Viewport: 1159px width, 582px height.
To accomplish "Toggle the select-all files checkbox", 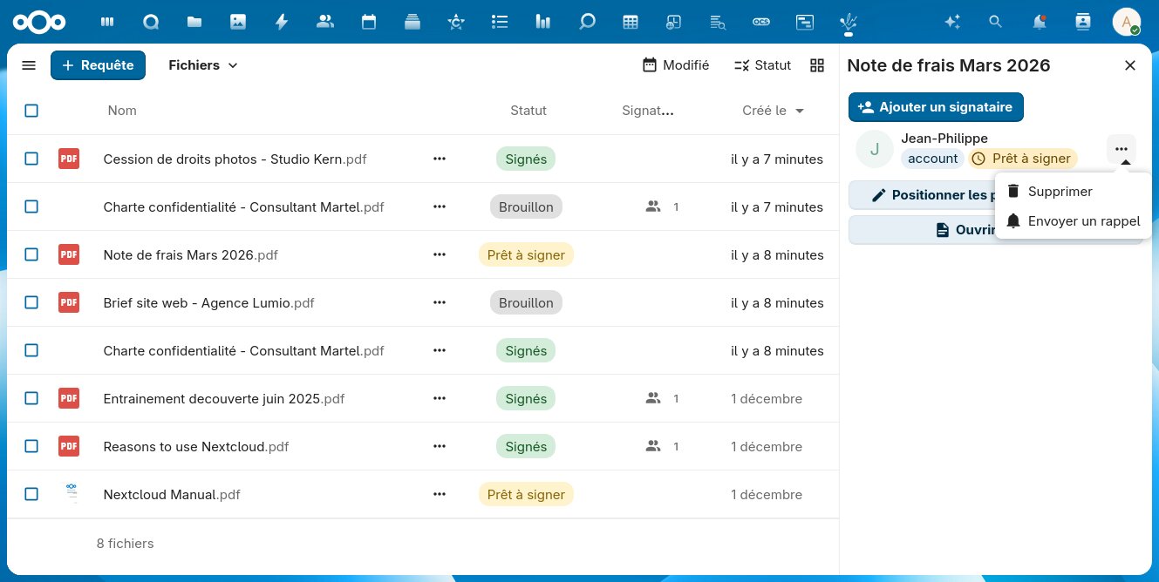I will click(31, 111).
